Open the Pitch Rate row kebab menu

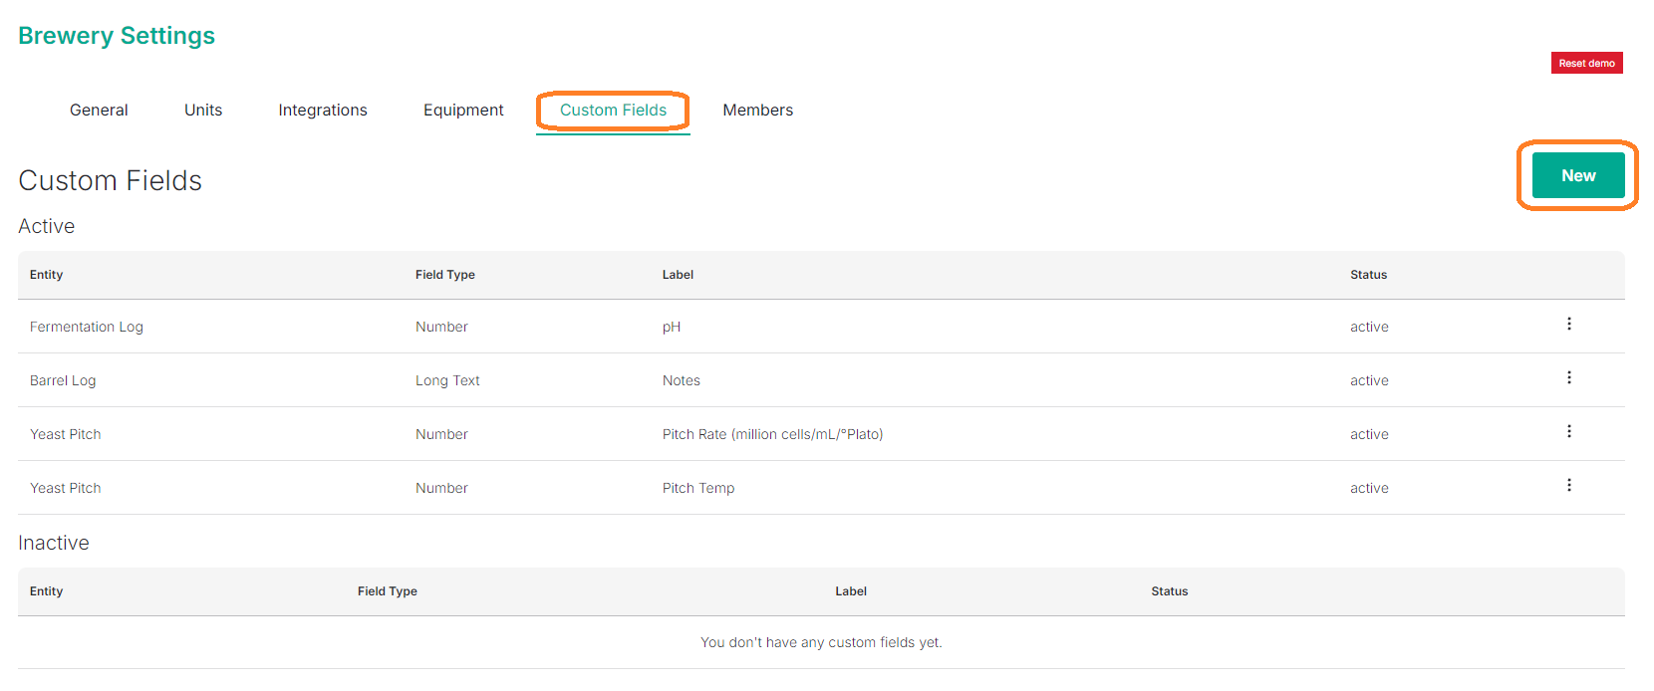click(1568, 431)
